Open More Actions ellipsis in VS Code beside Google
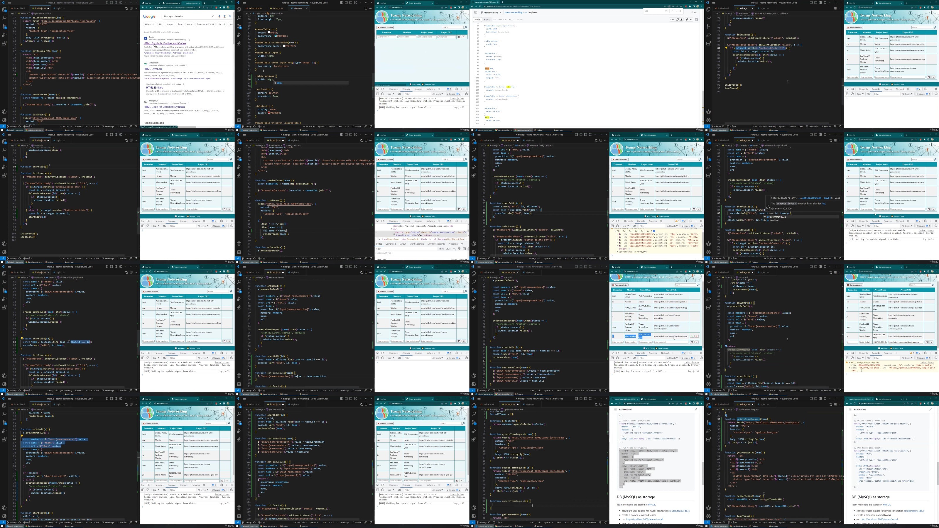 point(136,8)
